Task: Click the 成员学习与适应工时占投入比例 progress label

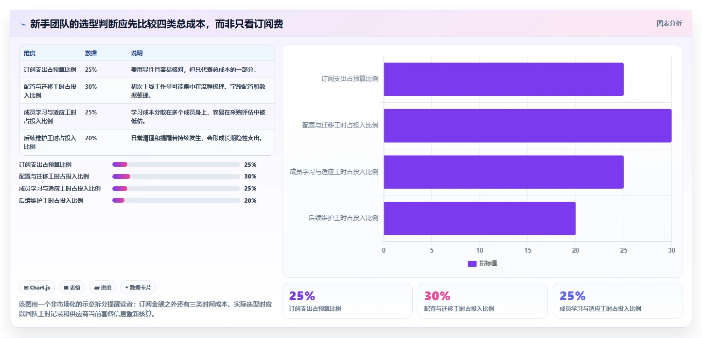Action: [60, 189]
